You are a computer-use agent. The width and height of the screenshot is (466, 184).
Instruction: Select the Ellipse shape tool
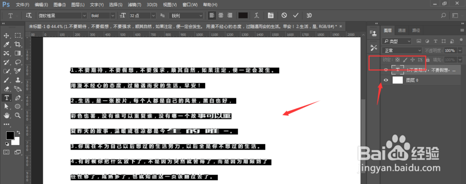point(18,106)
